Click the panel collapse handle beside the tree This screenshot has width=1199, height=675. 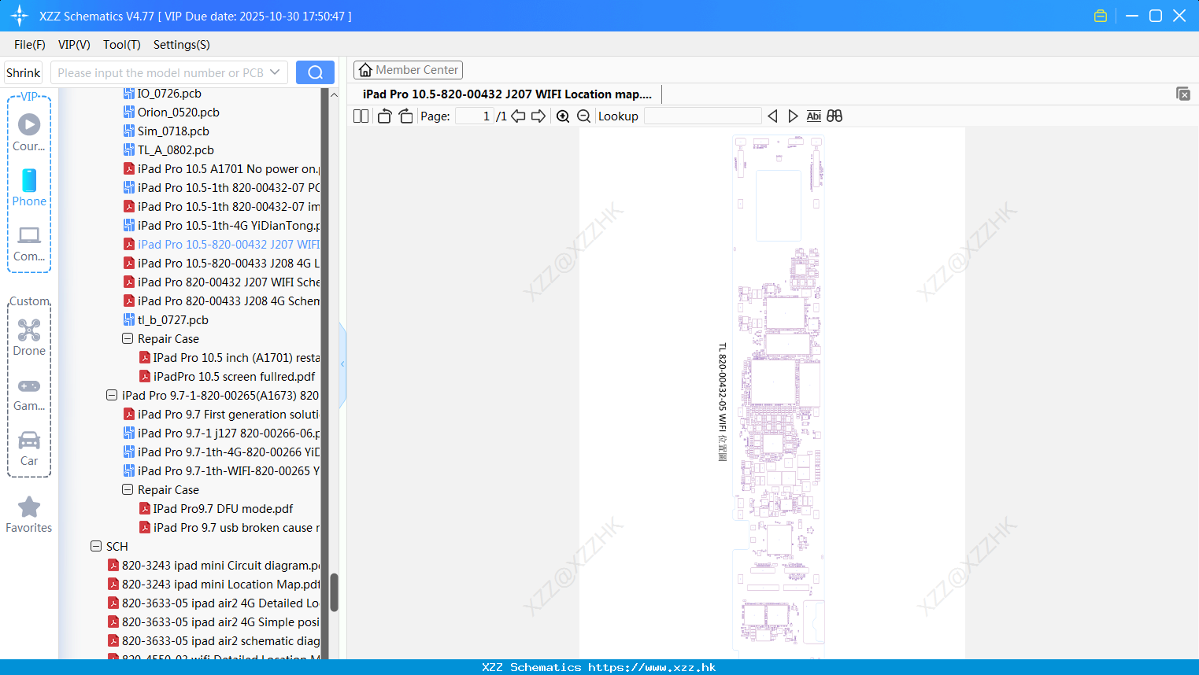(x=342, y=364)
